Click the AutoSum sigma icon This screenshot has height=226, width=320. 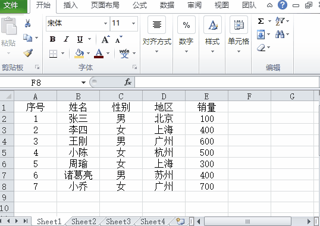261,21
